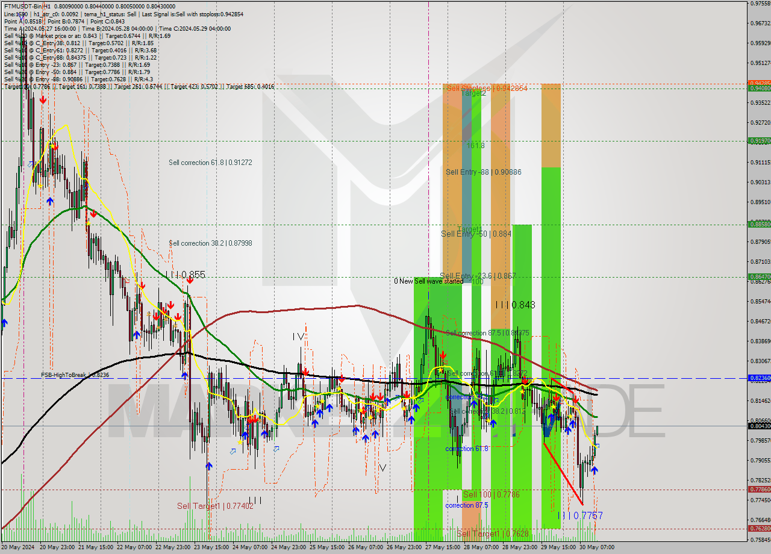Click the 'Sell 100 | 0.7786' label
This screenshot has height=554, width=771.
point(491,494)
